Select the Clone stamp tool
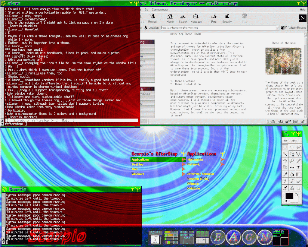 [292, 188]
